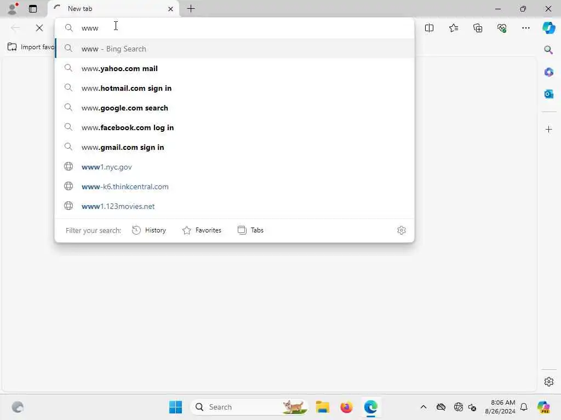The height and width of the screenshot is (420, 561).
Task: Open the profile avatar icon
Action: [13, 9]
